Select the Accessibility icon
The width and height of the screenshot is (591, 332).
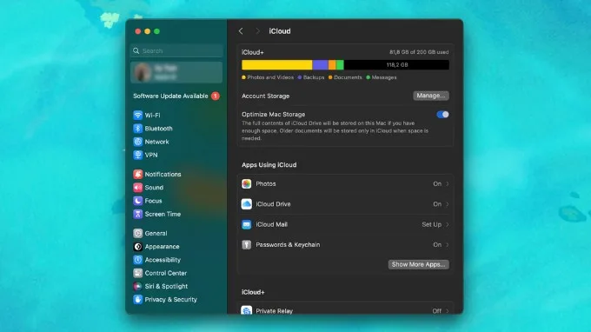[138, 260]
